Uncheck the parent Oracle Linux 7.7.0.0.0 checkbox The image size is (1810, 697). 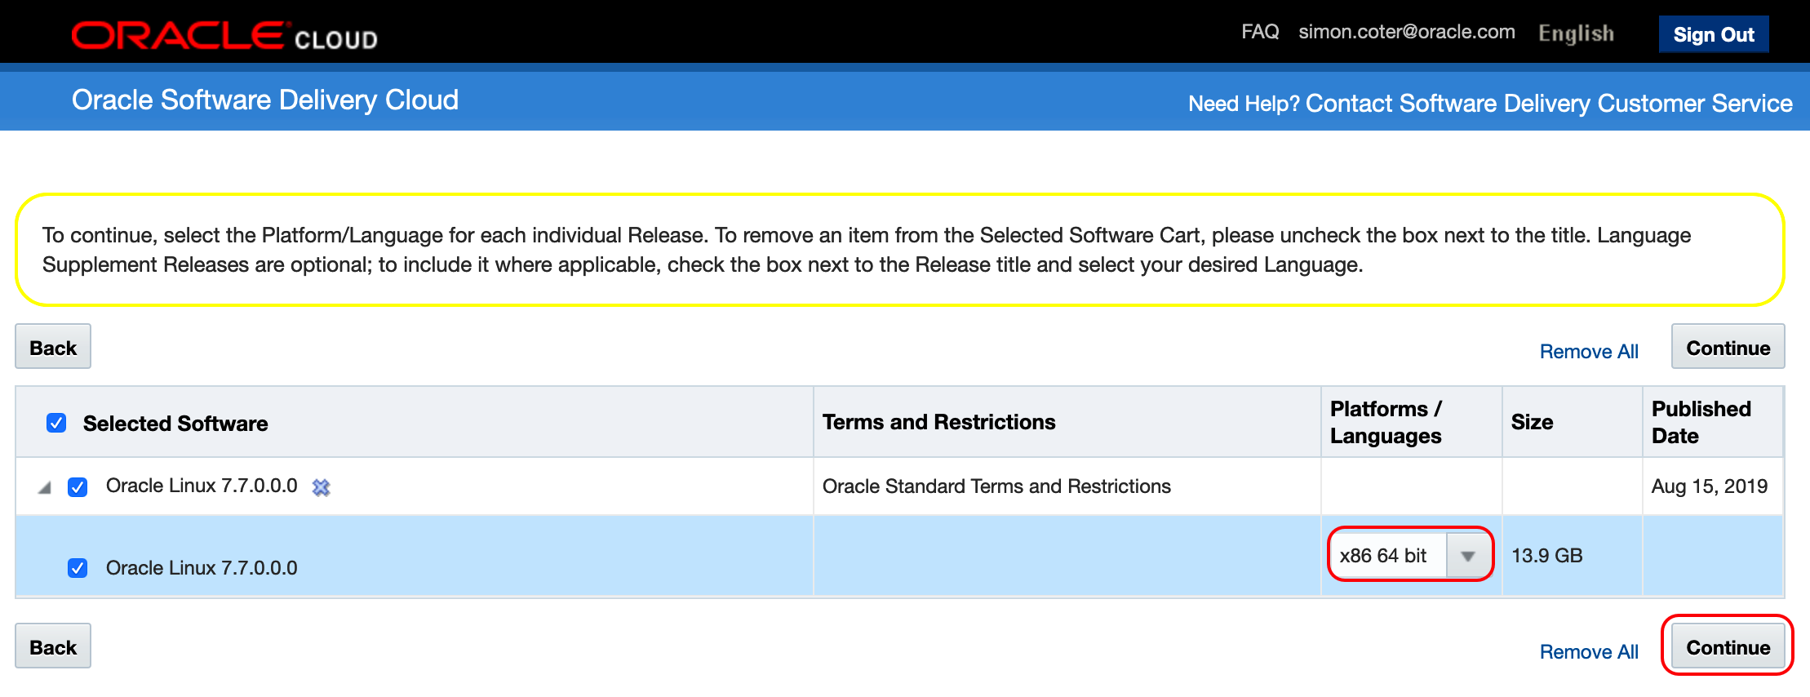(x=78, y=487)
